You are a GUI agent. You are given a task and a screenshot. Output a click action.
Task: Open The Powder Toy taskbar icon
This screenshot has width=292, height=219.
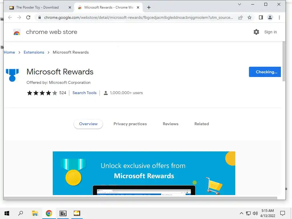[x=77, y=213]
